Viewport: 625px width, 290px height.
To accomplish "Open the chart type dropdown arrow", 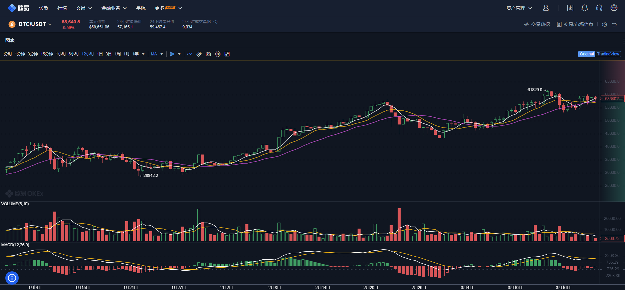I will point(179,54).
